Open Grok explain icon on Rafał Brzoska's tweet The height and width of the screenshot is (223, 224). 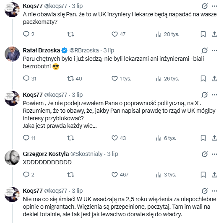205,50
